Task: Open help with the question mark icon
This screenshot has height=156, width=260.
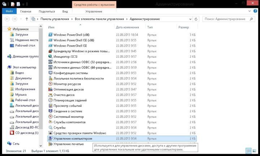Action: click(x=255, y=11)
